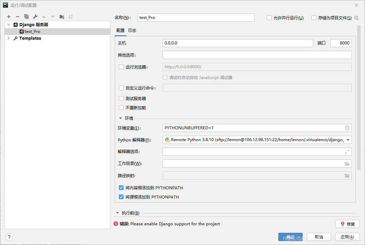Check the no reload option
The image size is (365, 245).
pos(121,108)
